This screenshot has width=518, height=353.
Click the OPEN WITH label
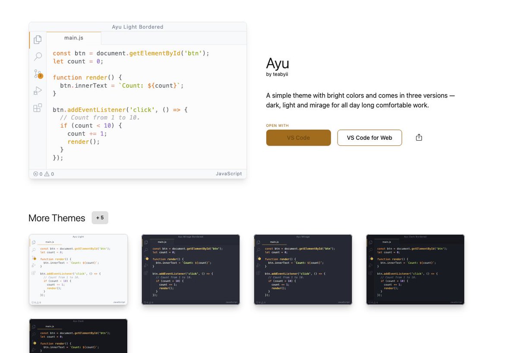(x=278, y=126)
